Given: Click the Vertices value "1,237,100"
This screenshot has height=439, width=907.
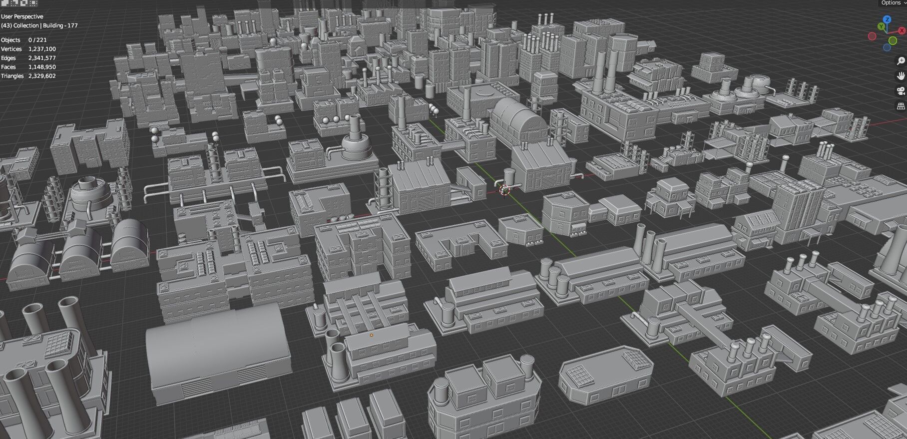Looking at the screenshot, I should click(42, 49).
